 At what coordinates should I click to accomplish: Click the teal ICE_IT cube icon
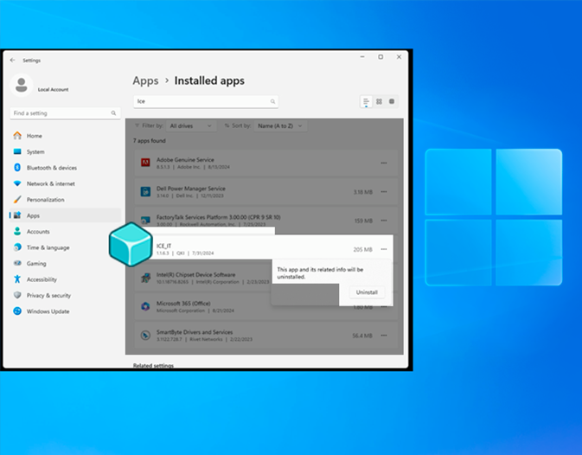click(131, 244)
